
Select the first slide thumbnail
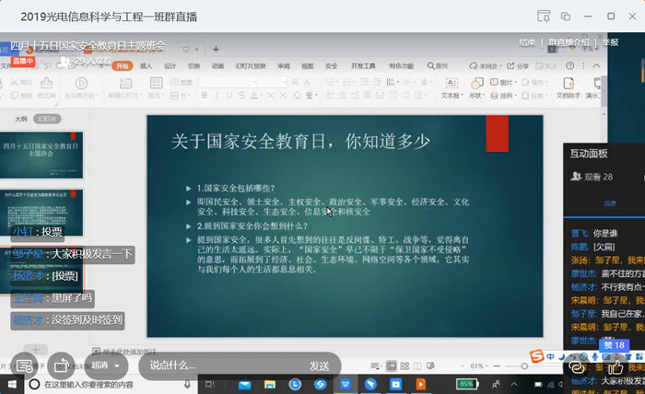[41, 155]
